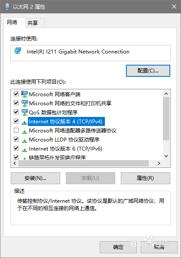Select the 网络 tab
The width and height of the screenshot is (181, 258).
(12, 22)
